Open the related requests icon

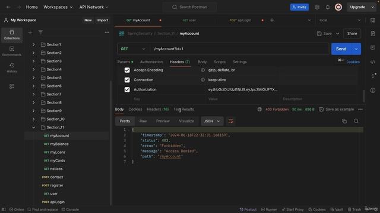(x=373, y=76)
